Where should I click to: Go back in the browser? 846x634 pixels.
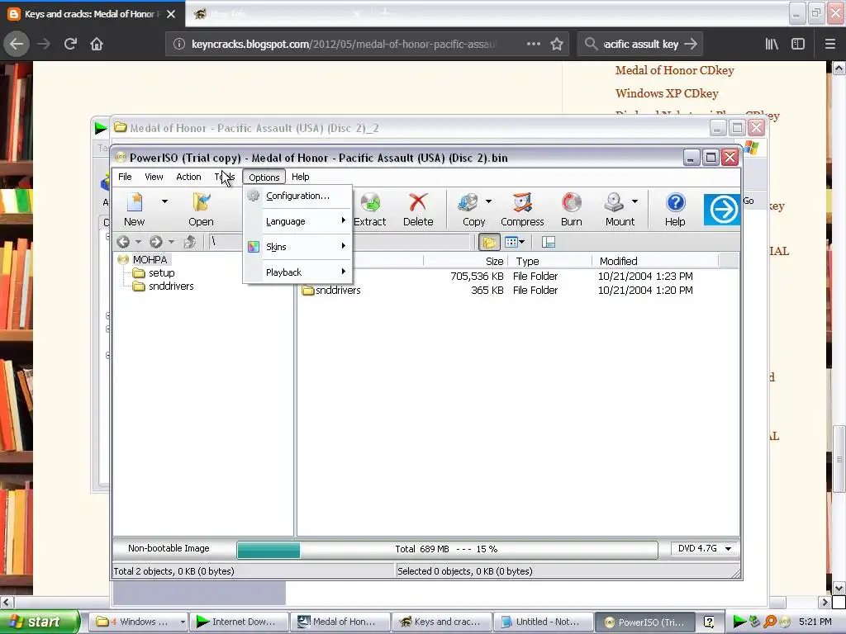pos(17,44)
